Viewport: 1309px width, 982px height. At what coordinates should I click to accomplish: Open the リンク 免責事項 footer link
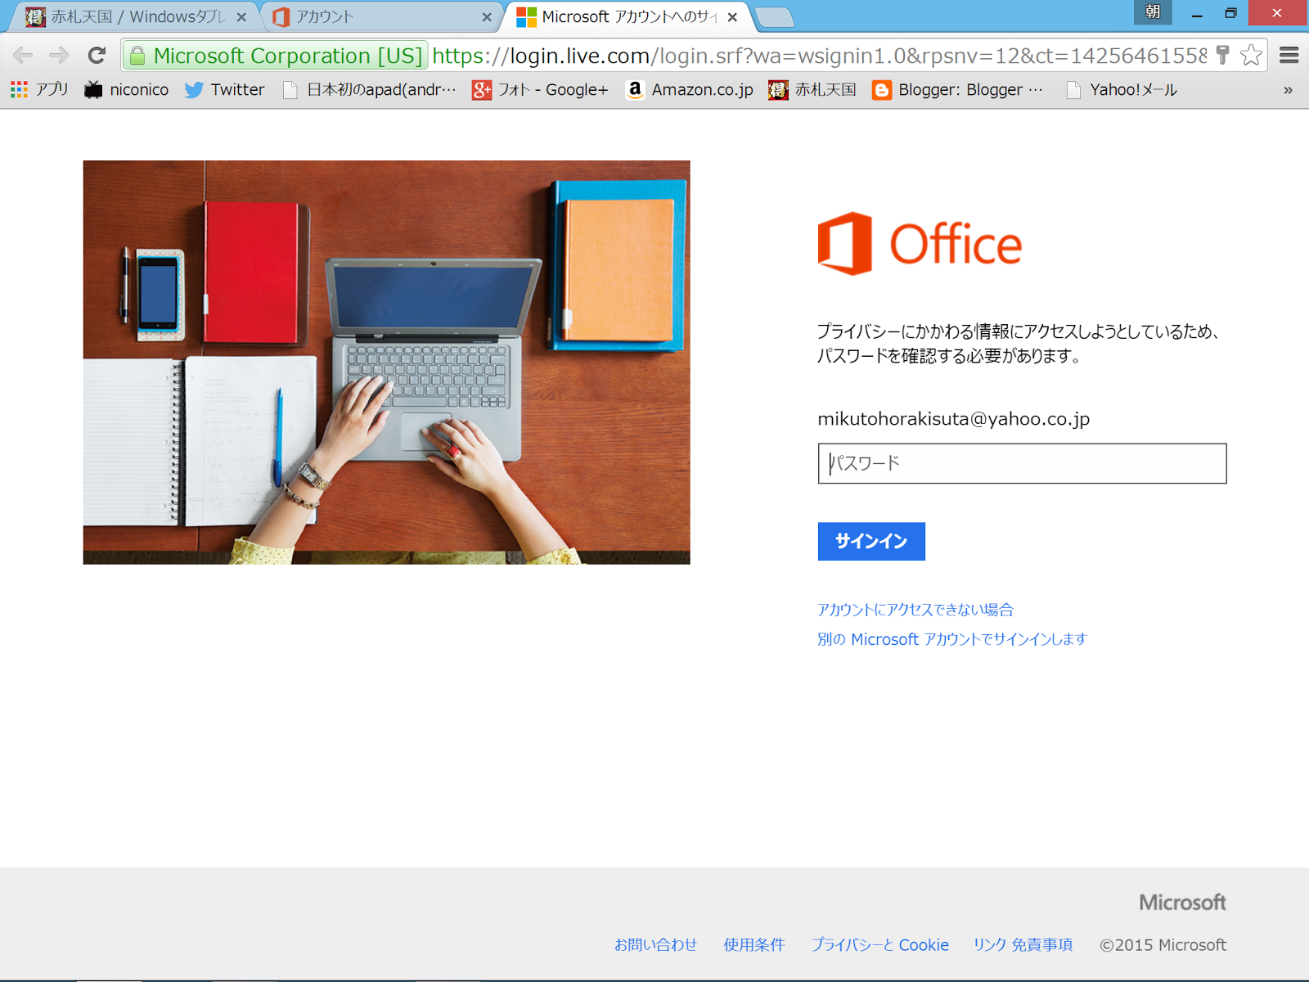1023,945
